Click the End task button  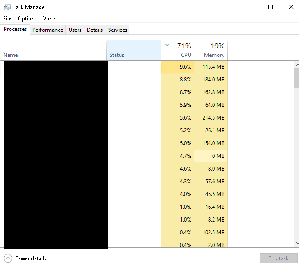279,258
